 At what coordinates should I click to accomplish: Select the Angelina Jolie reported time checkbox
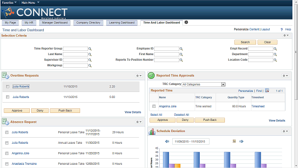pos(154,106)
